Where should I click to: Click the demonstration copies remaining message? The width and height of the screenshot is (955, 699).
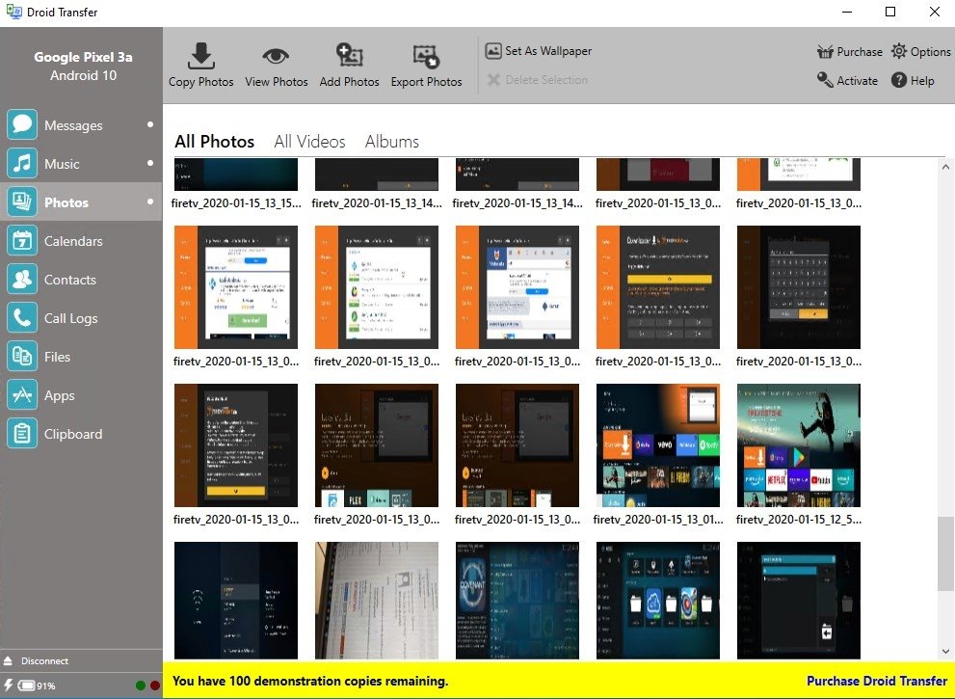click(x=310, y=681)
